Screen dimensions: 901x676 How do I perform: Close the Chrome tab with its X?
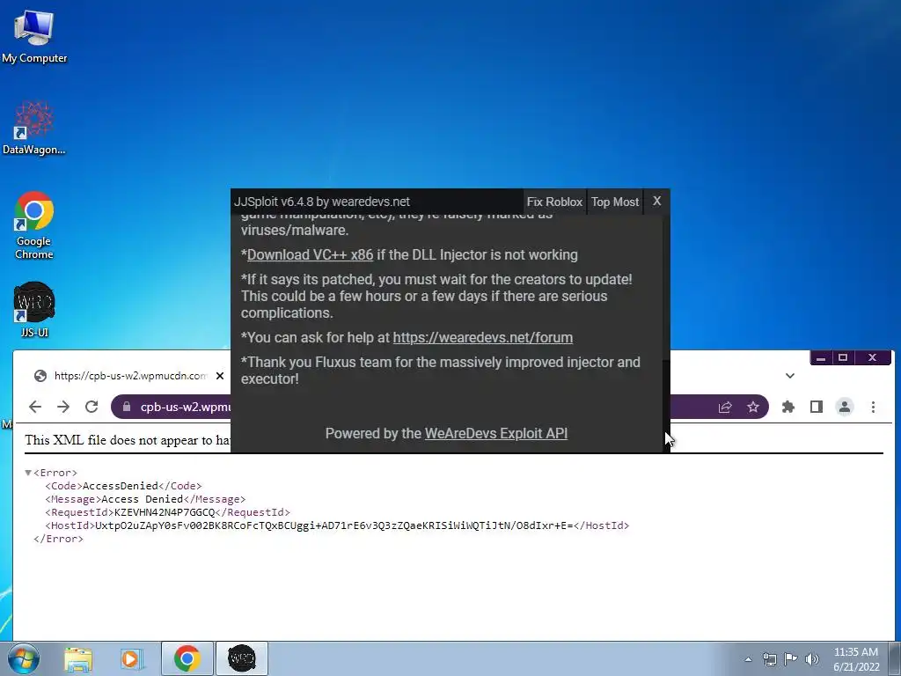click(219, 376)
